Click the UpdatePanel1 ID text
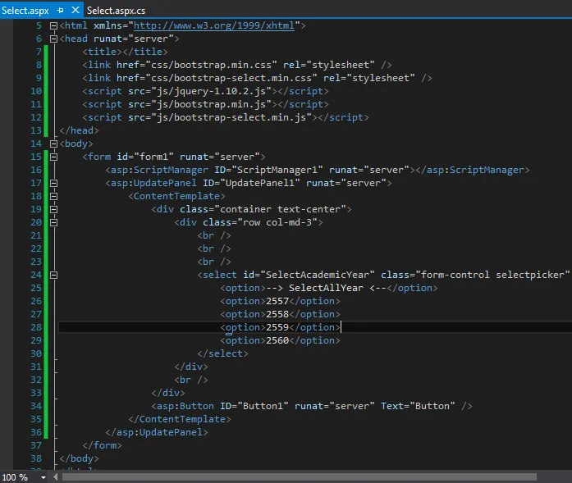Screen dimensions: 572x483 pyautogui.click(x=260, y=183)
